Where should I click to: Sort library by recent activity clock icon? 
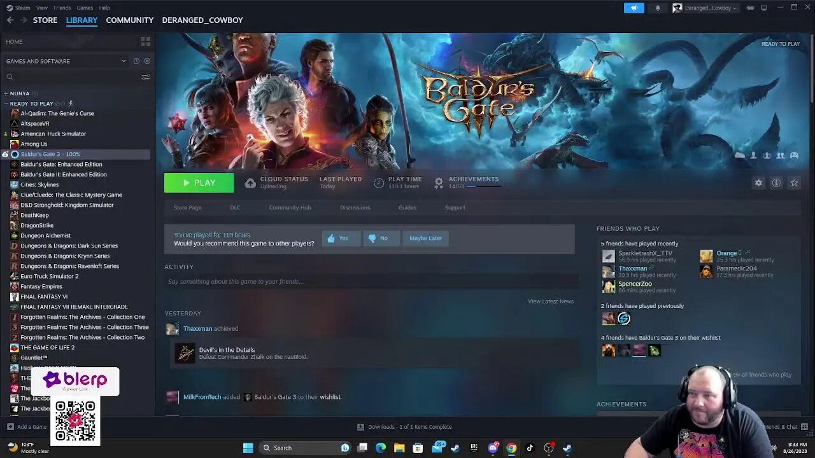(x=136, y=61)
